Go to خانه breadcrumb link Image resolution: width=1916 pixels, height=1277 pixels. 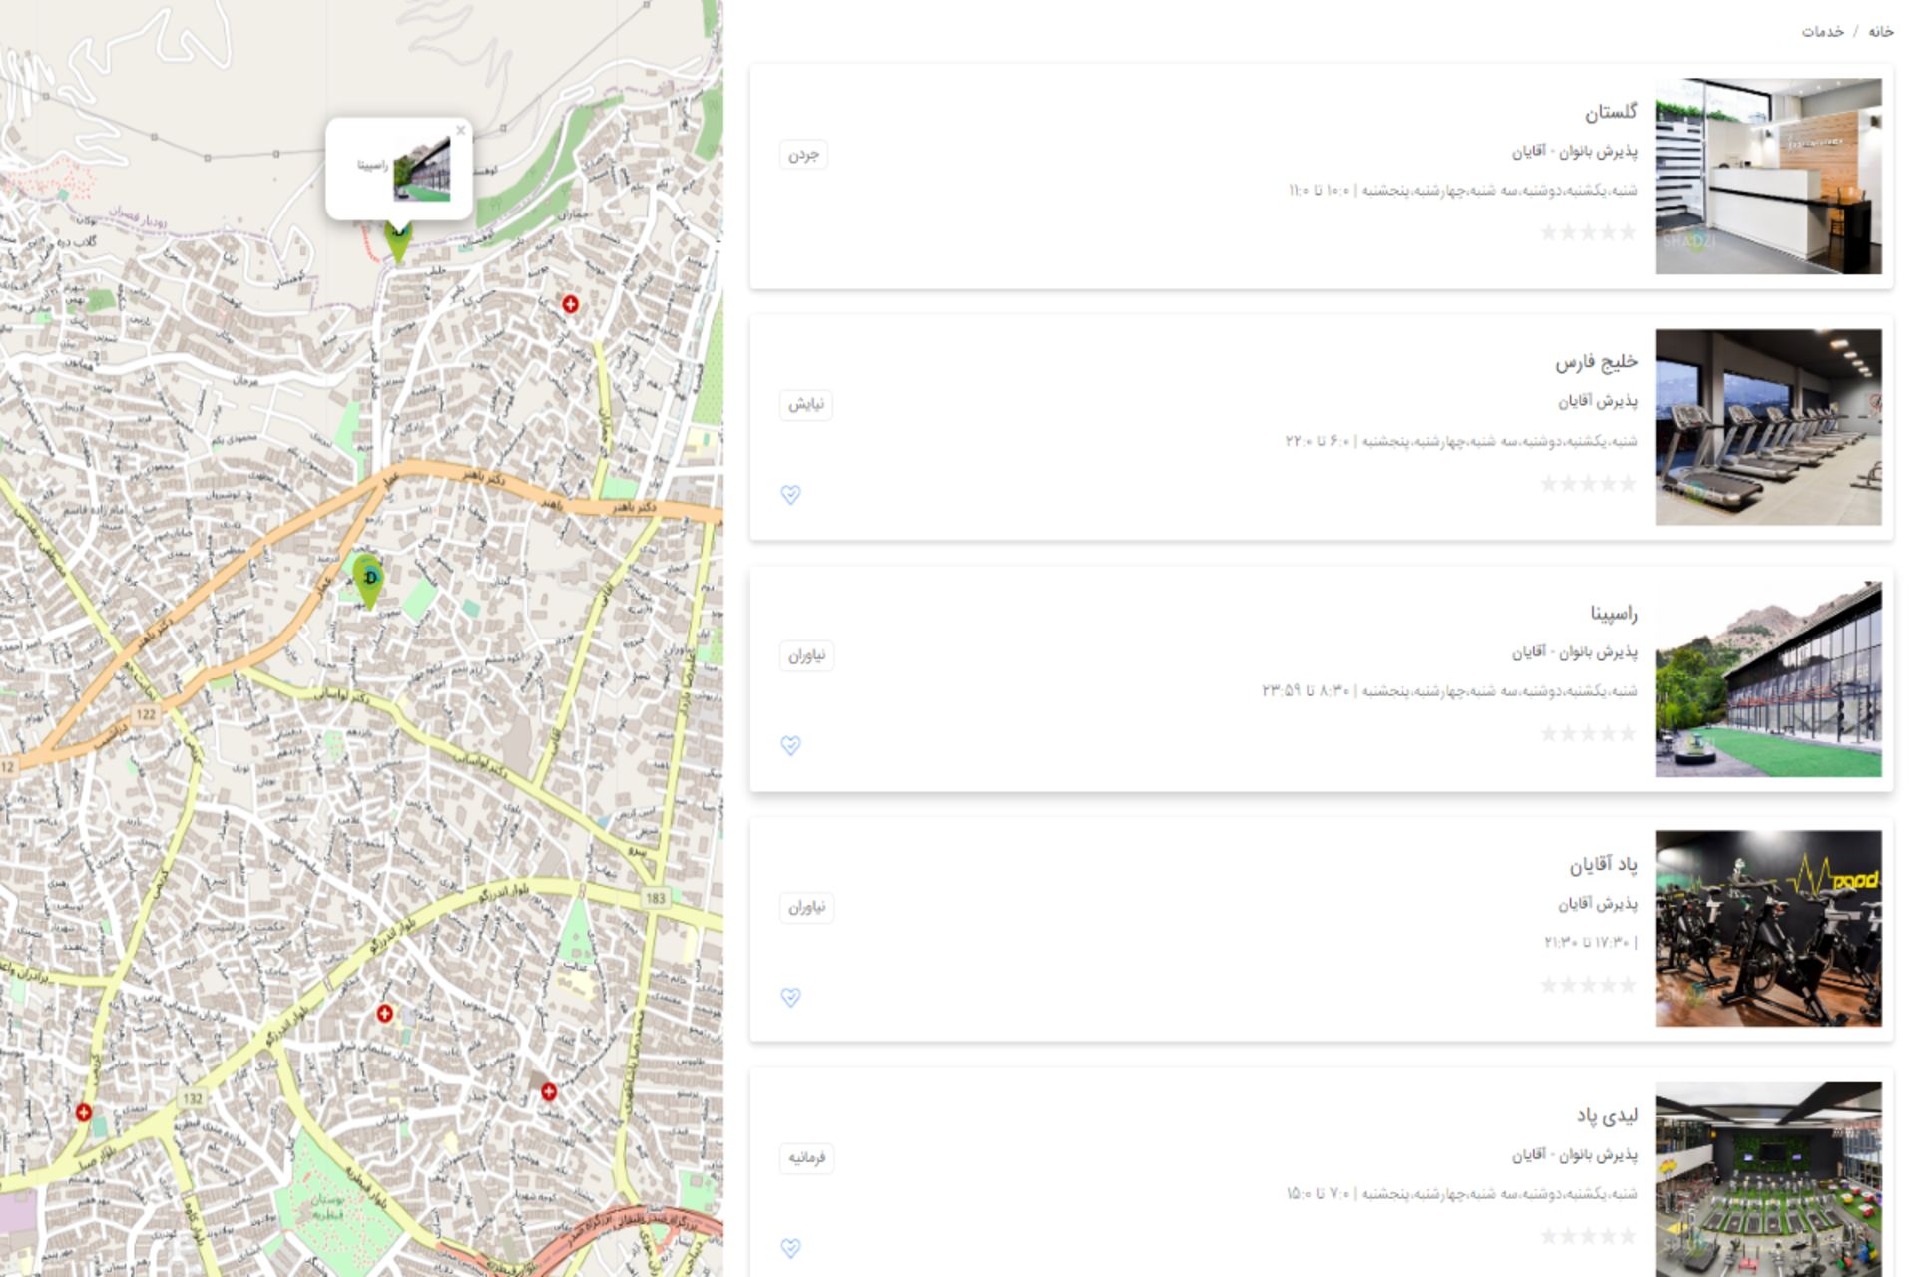(x=1880, y=32)
